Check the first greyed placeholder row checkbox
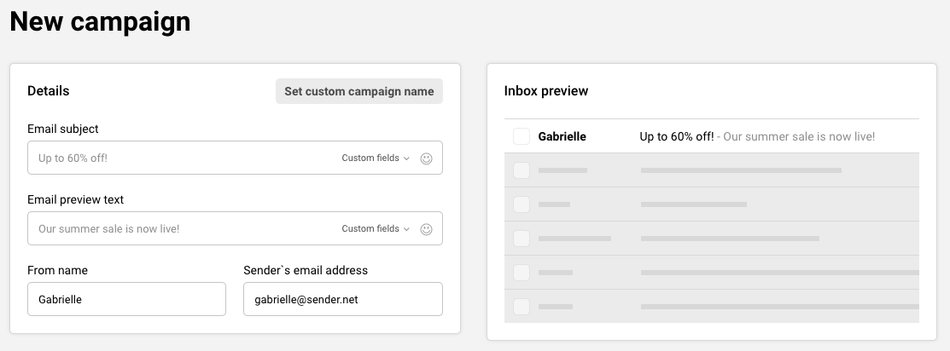Image resolution: width=950 pixels, height=351 pixels. [x=522, y=170]
